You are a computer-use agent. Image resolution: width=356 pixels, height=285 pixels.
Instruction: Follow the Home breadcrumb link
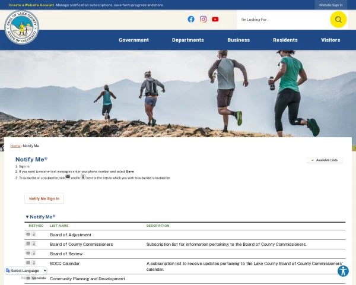point(15,146)
